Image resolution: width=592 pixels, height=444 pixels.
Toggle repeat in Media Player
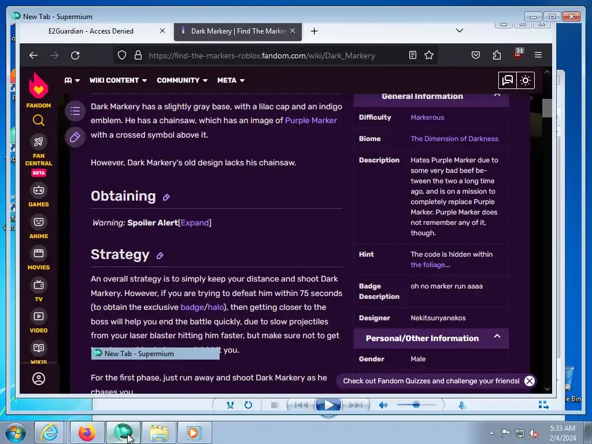pos(248,405)
